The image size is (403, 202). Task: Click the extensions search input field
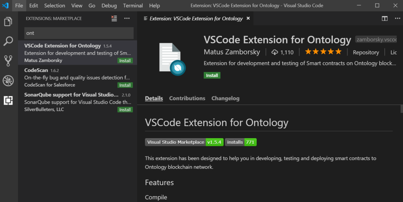[79, 33]
